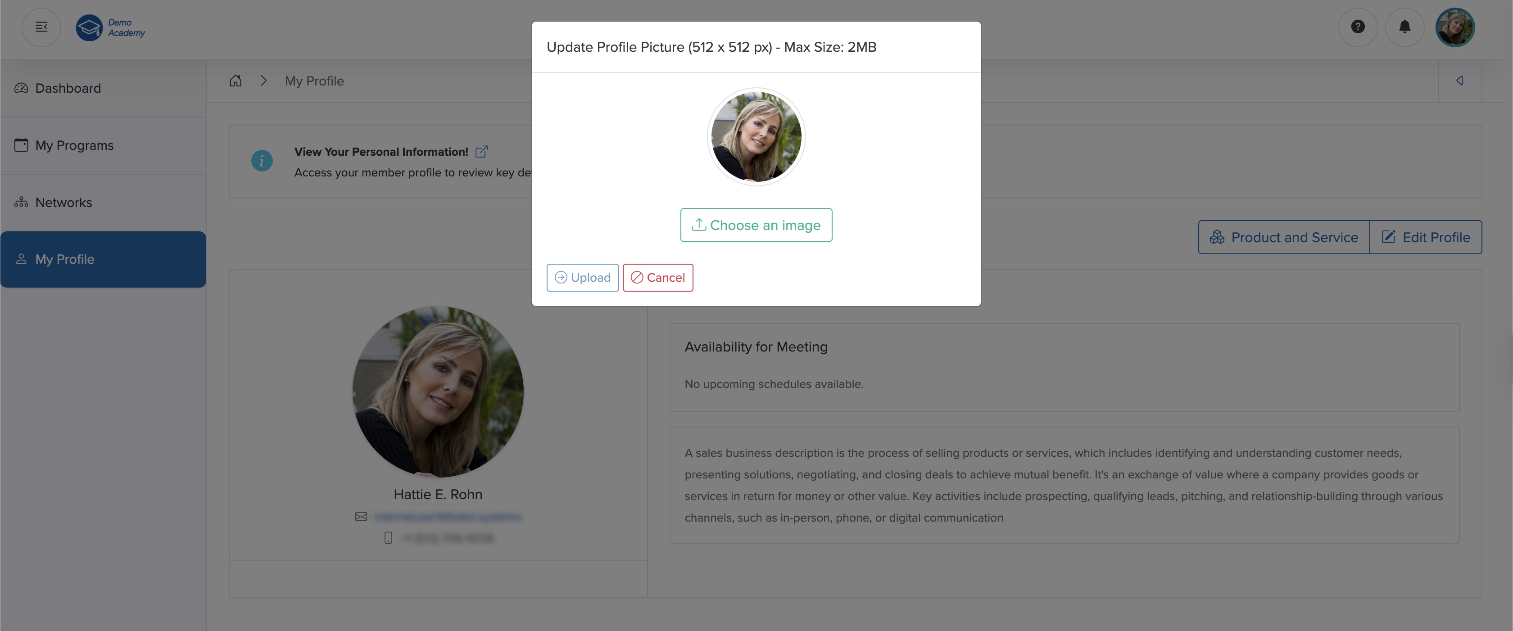Navigate to My Profile in the sidebar
This screenshot has width=1513, height=631.
click(x=64, y=259)
